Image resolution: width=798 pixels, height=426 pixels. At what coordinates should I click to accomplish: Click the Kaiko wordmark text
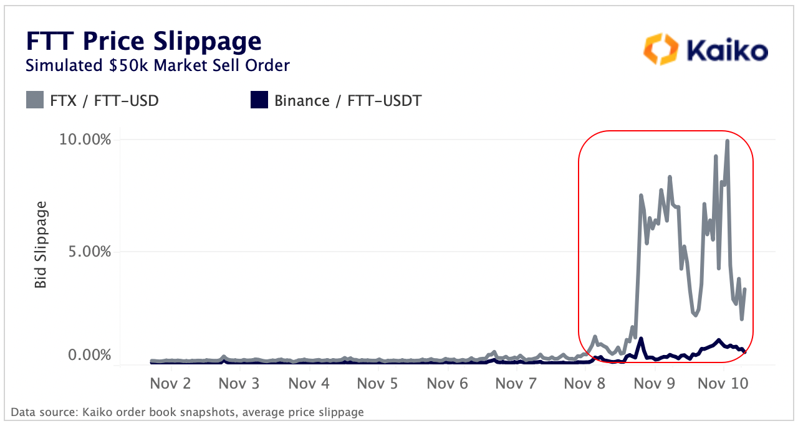(x=726, y=50)
